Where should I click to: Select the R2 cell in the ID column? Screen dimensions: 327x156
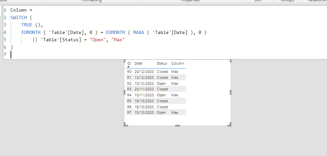click(129, 83)
